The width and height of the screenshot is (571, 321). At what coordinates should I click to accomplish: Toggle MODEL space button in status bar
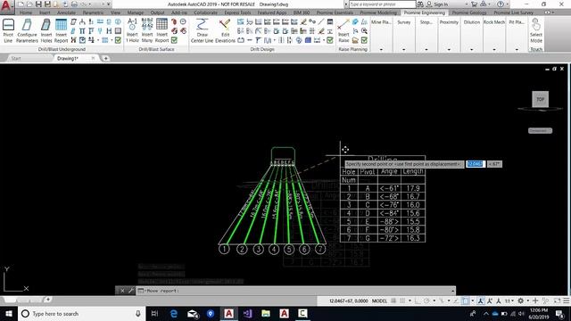click(x=379, y=301)
